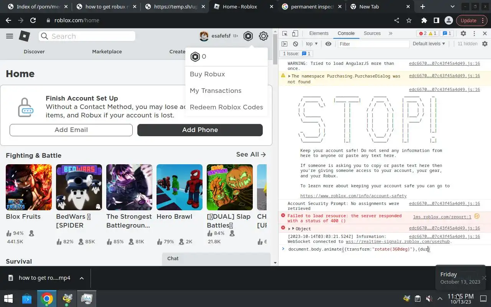The width and height of the screenshot is (491, 307).
Task: Expand more DevTools tabs chevron
Action: tap(390, 33)
